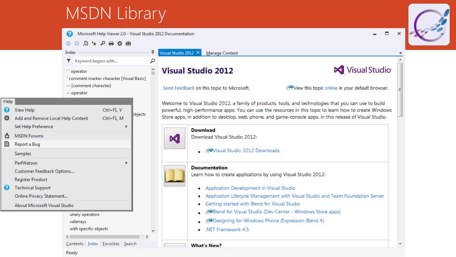
Task: Click the View Help question mark icon
Action: [x=7, y=110]
